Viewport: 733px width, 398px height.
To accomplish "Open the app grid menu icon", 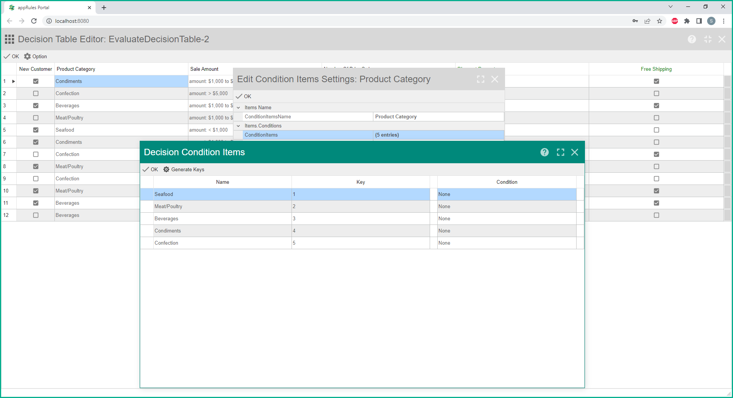I will pos(10,39).
